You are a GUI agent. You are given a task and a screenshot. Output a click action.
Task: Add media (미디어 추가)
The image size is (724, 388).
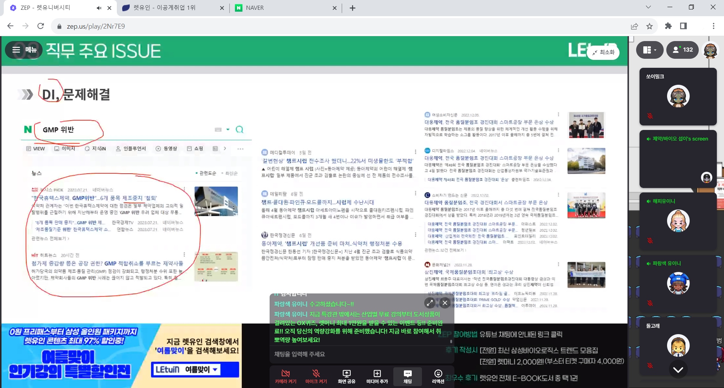click(x=377, y=376)
